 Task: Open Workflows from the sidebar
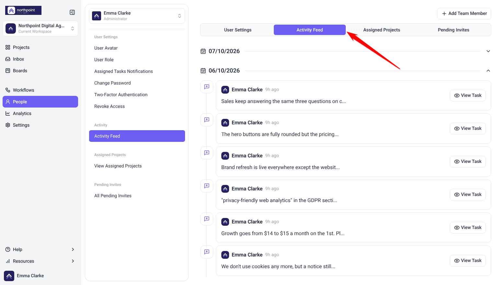click(40, 90)
